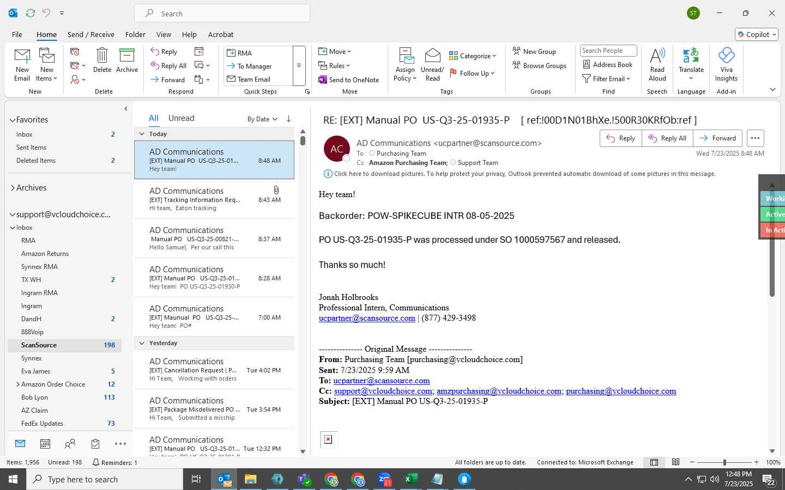Zoom in with plus button
Image resolution: width=785 pixels, height=490 pixels.
point(756,462)
